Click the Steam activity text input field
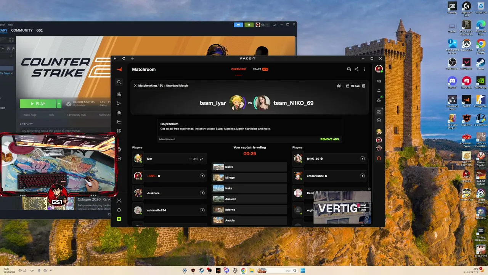This screenshot has width=488, height=275. click(x=65, y=131)
